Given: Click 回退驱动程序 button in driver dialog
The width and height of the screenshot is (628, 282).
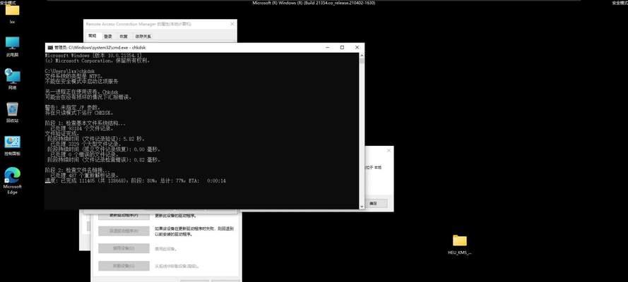Looking at the screenshot, I should coord(124,231).
